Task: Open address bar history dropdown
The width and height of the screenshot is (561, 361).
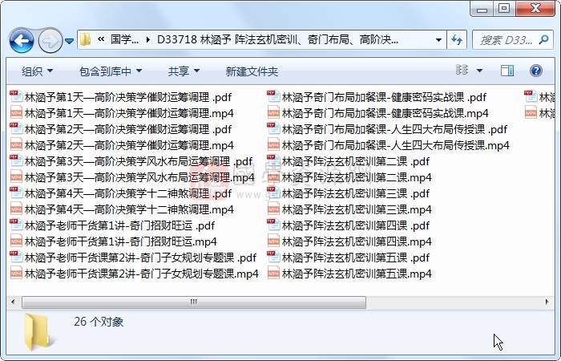Action: pos(438,40)
